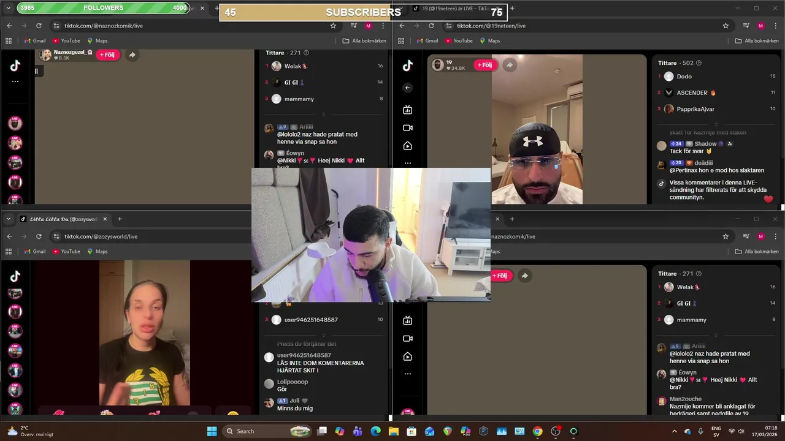
Task: Bookmark the 19neteen page with the star
Action: (726, 26)
